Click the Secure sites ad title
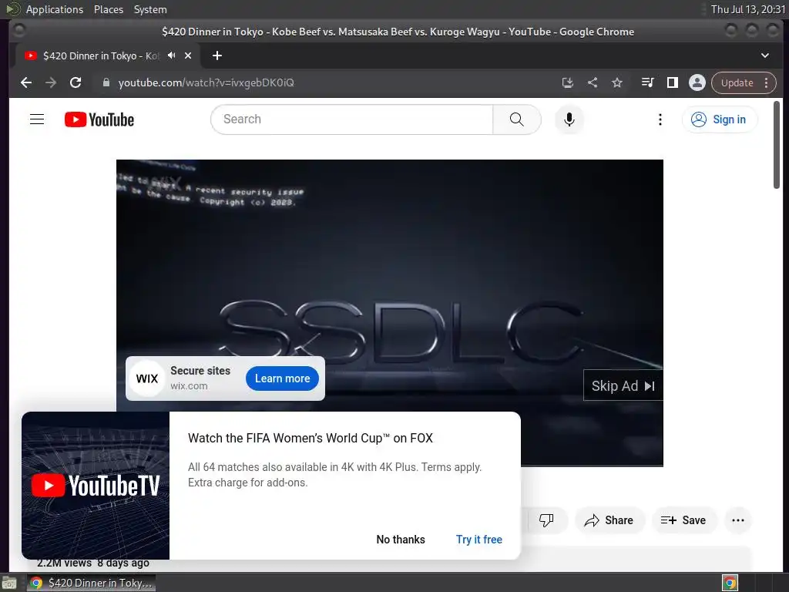 coord(200,371)
